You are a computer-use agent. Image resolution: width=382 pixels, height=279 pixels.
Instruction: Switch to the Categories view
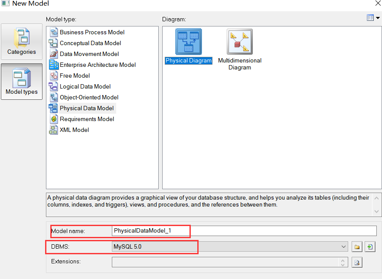click(21, 41)
